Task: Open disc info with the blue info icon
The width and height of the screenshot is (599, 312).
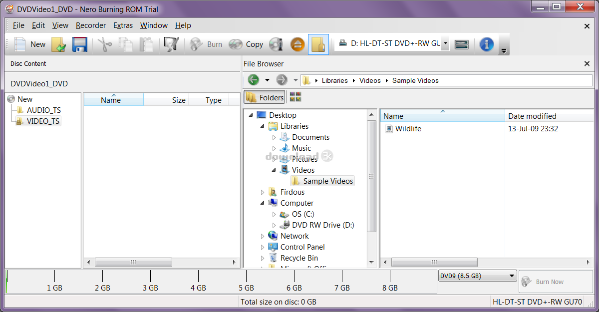Action: click(x=486, y=44)
